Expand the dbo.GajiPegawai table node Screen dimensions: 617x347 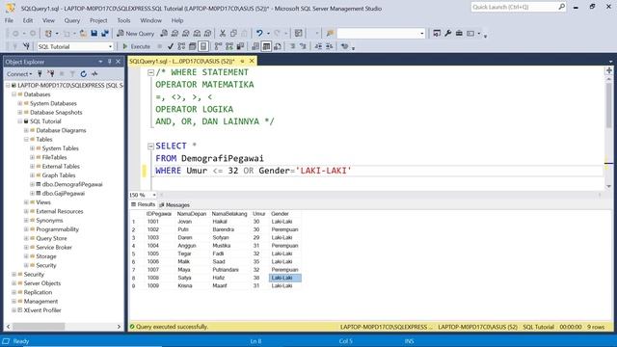click(32, 194)
